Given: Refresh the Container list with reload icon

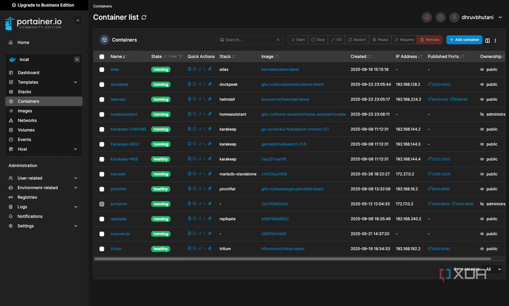Looking at the screenshot, I should pyautogui.click(x=144, y=17).
